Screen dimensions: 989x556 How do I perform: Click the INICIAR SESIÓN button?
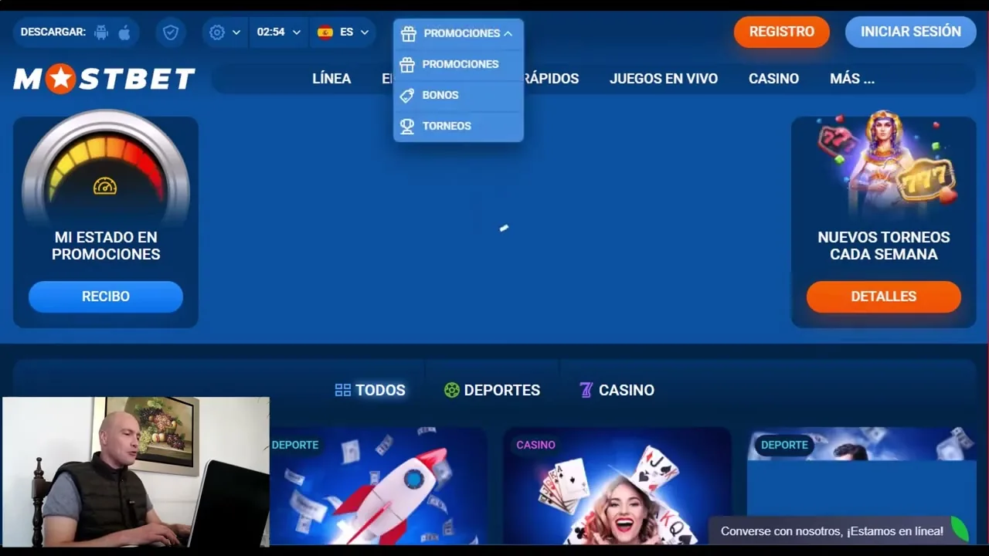click(911, 32)
